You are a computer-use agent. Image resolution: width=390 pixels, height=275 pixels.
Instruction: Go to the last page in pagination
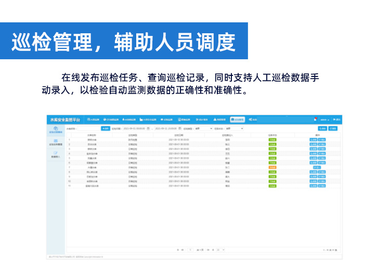(213, 250)
